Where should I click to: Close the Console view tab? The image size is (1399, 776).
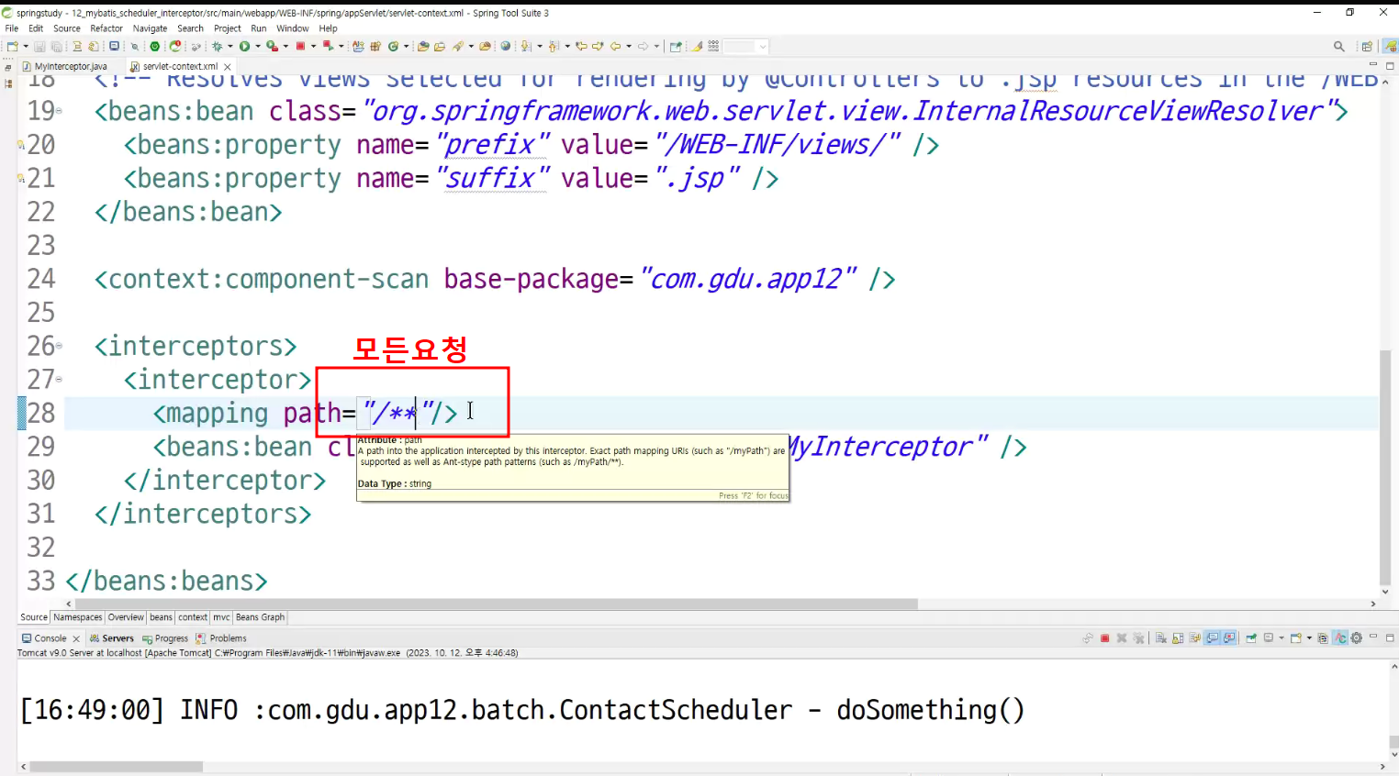click(x=76, y=638)
